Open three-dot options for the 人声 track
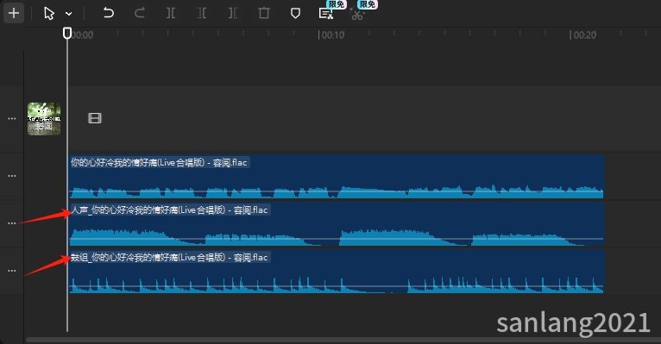The width and height of the screenshot is (661, 344). [12, 223]
